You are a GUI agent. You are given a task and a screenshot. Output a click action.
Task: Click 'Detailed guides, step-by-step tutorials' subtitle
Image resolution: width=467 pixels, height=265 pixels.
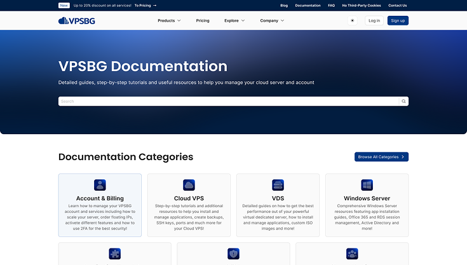coord(186,83)
